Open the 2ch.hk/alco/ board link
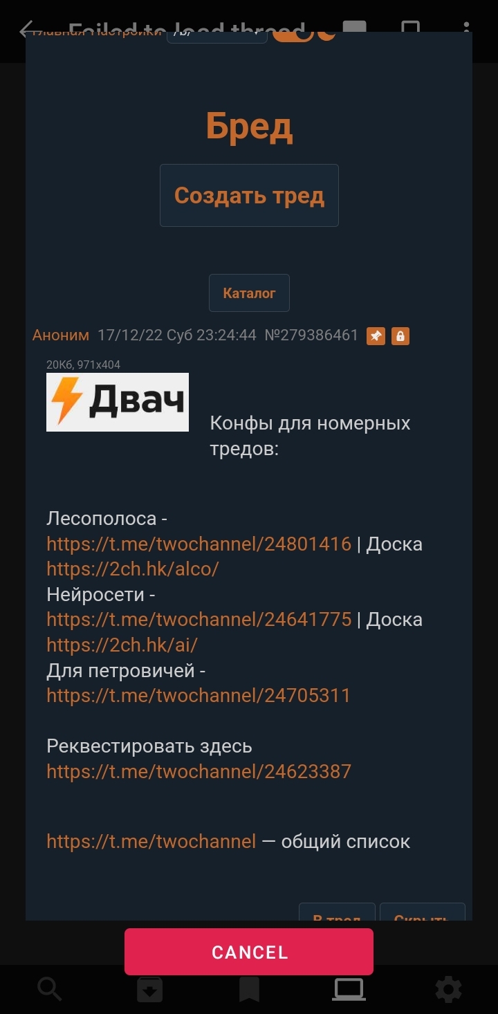This screenshot has height=1014, width=498. click(x=133, y=569)
